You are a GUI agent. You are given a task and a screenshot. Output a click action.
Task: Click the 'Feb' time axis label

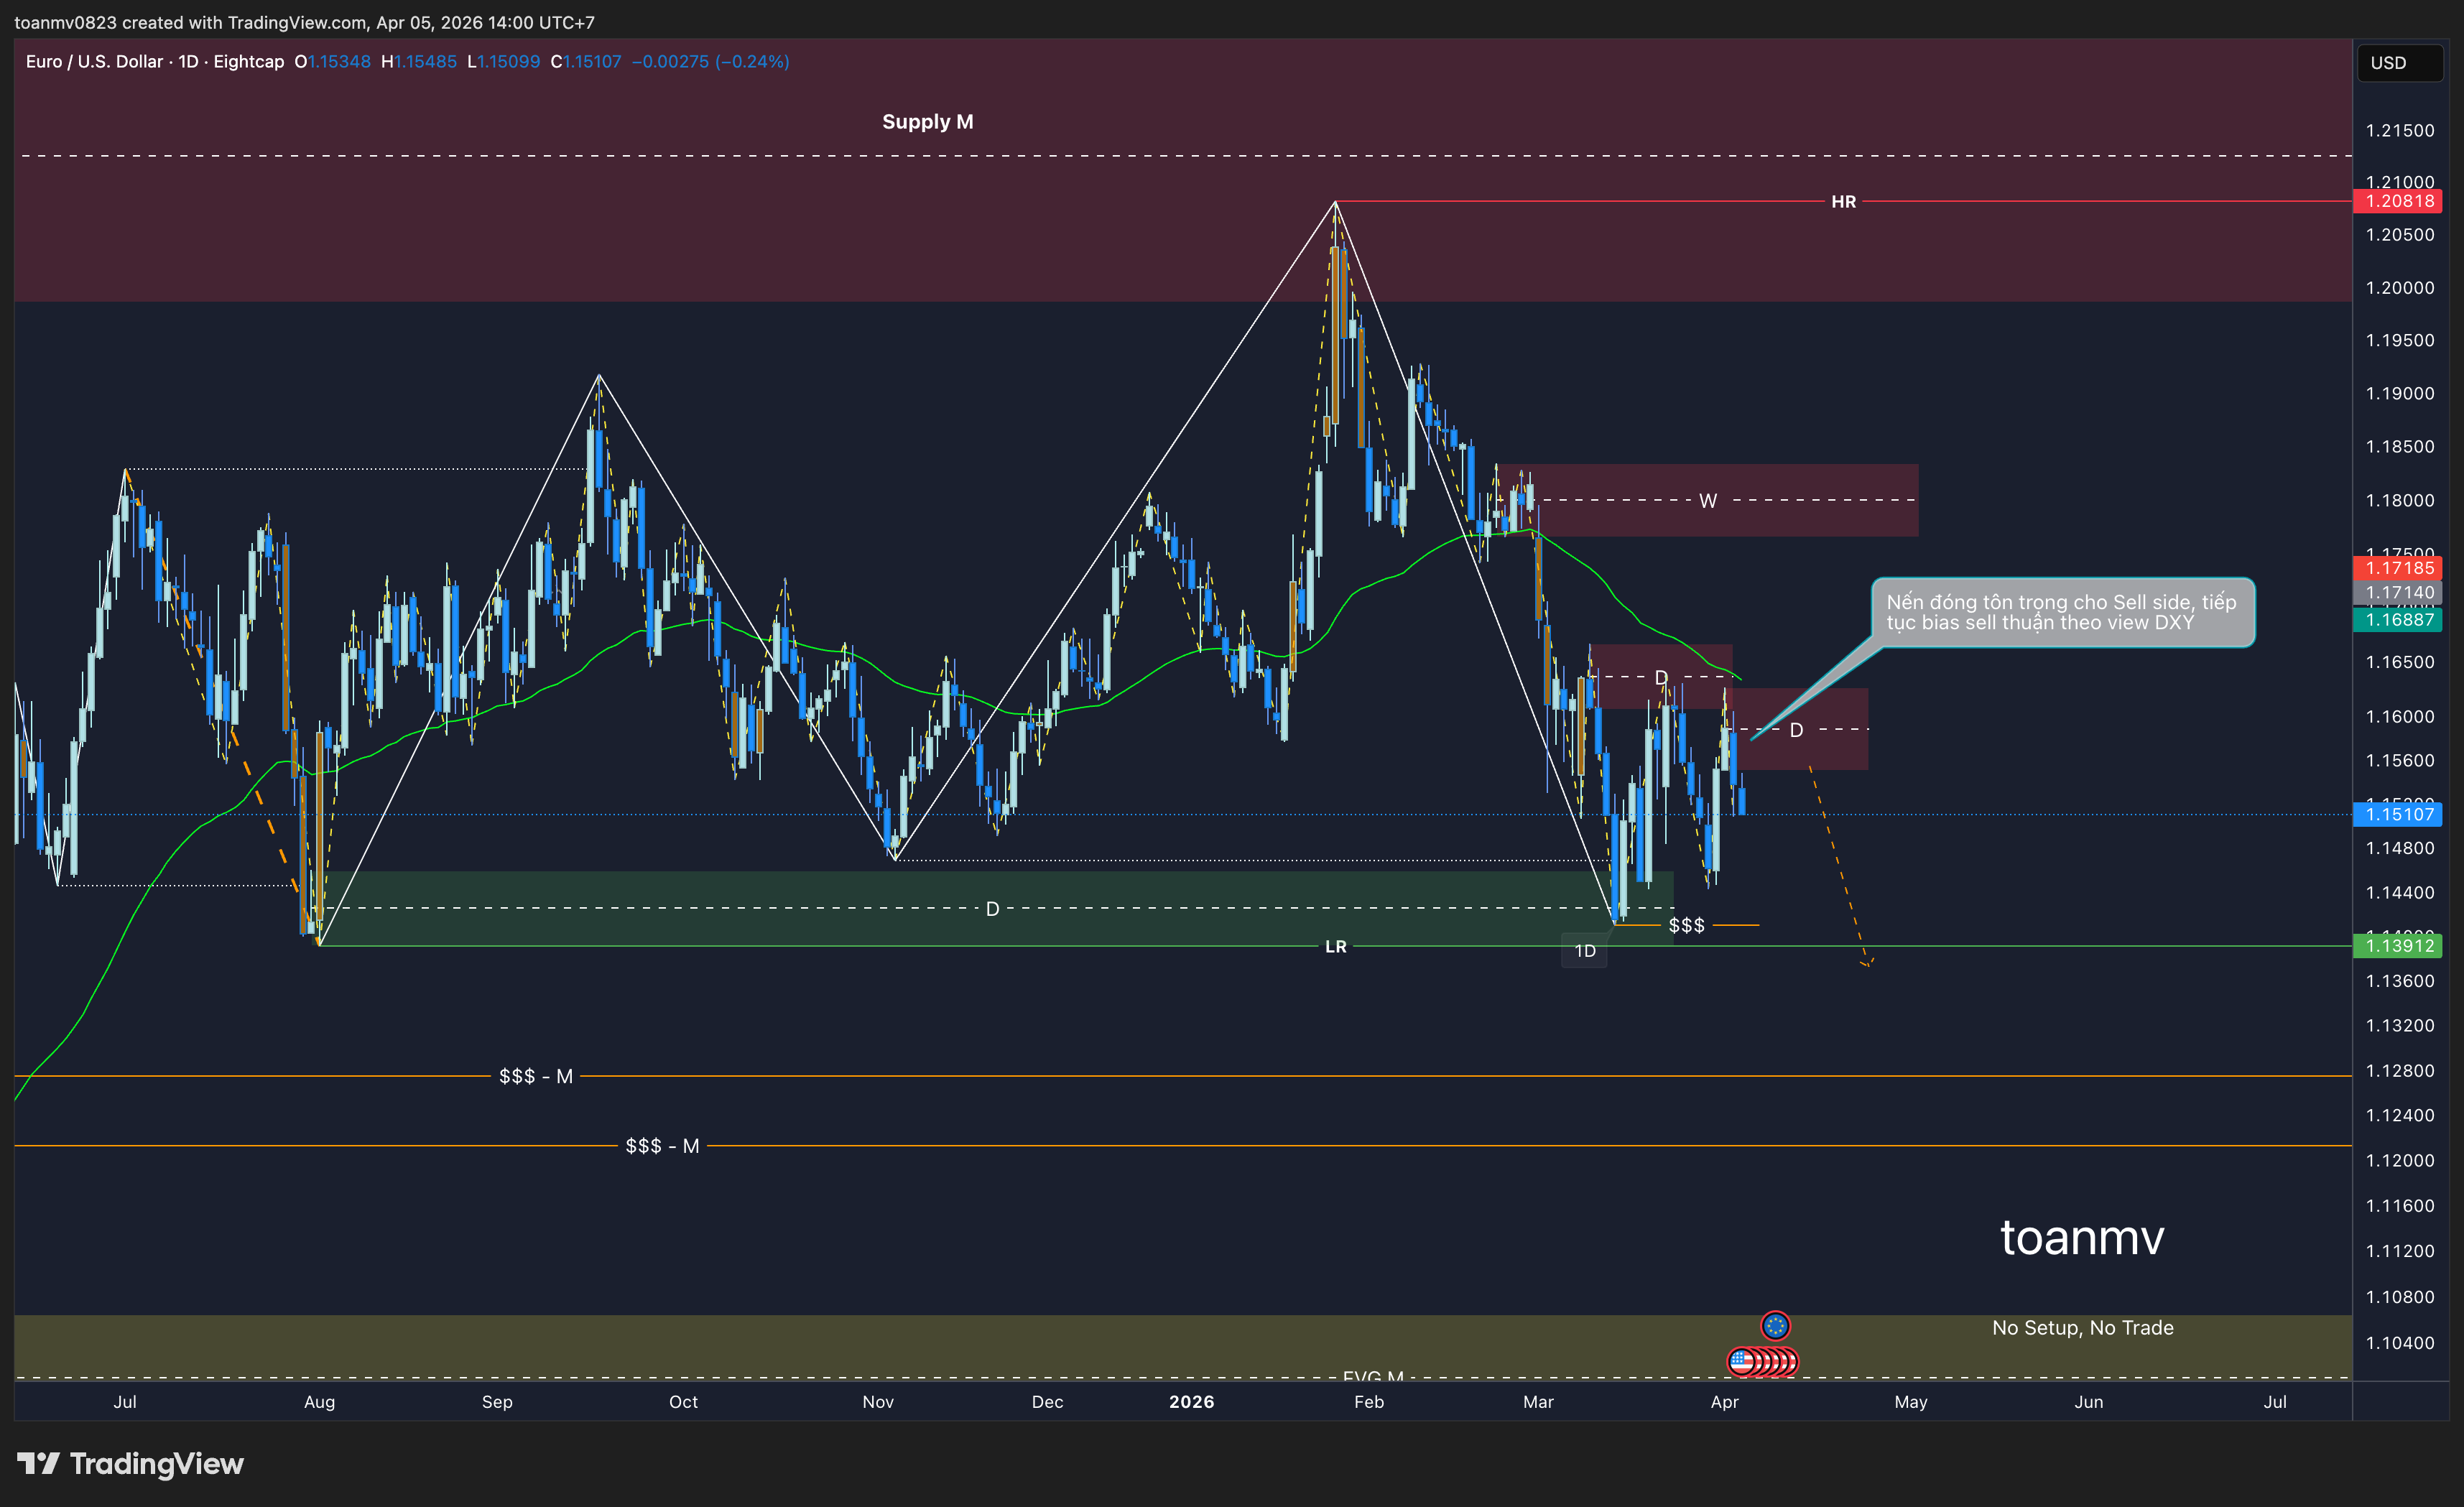pyautogui.click(x=1369, y=1402)
